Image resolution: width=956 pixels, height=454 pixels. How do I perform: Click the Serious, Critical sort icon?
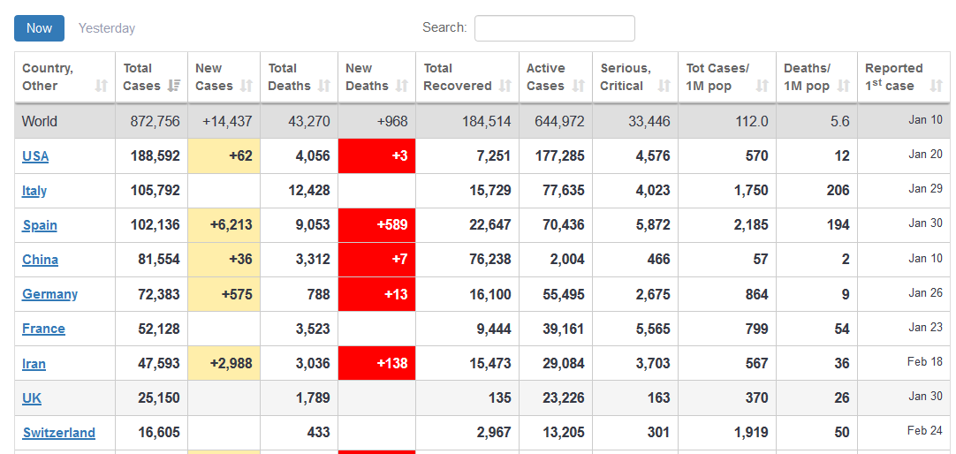tap(664, 86)
